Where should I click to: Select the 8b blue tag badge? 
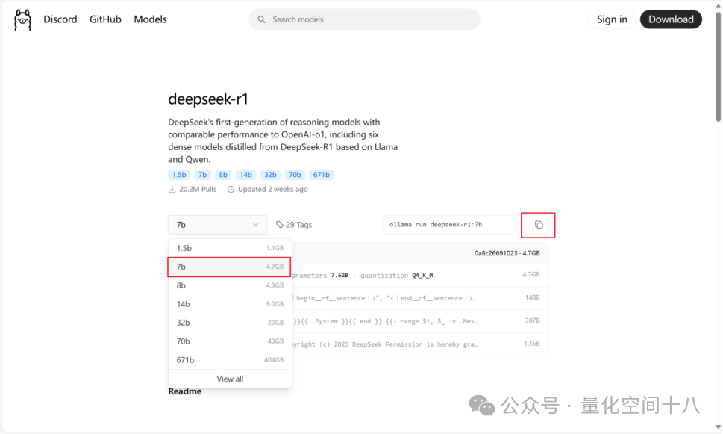[223, 175]
